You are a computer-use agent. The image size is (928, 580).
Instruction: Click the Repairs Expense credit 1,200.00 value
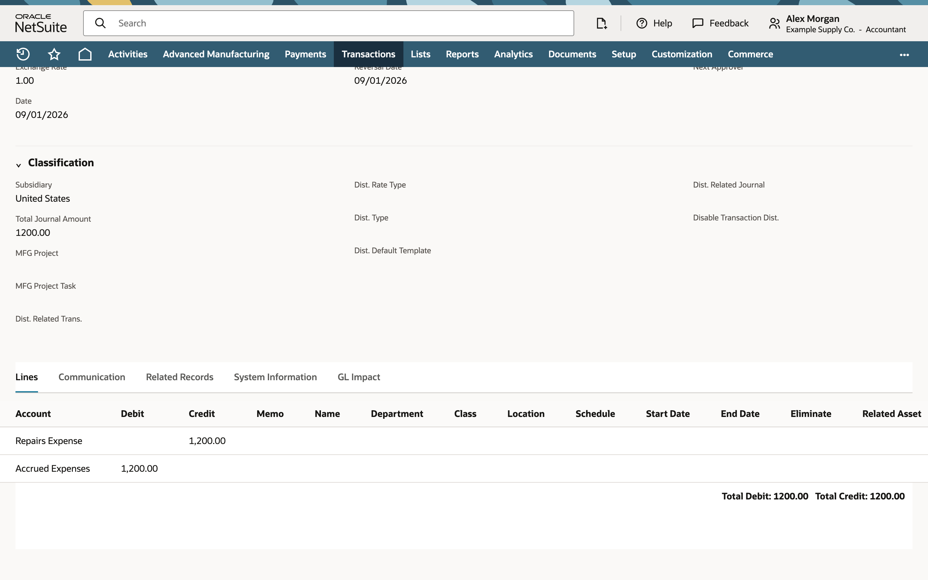pos(207,441)
